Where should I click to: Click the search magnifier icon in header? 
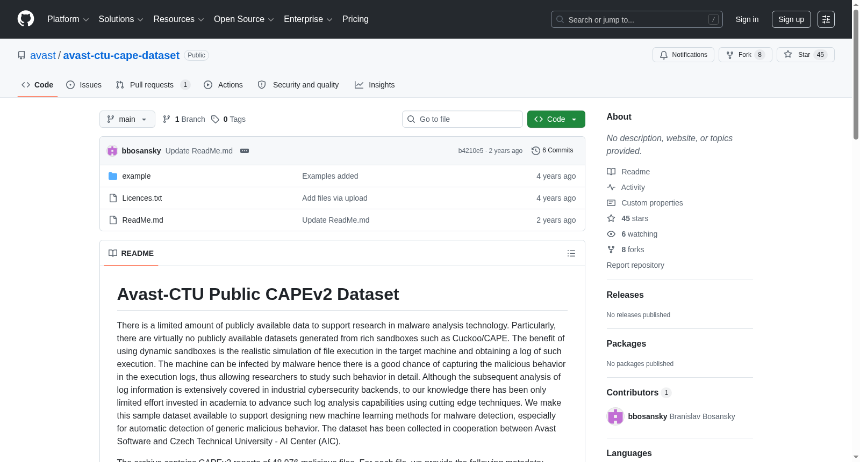tap(560, 19)
